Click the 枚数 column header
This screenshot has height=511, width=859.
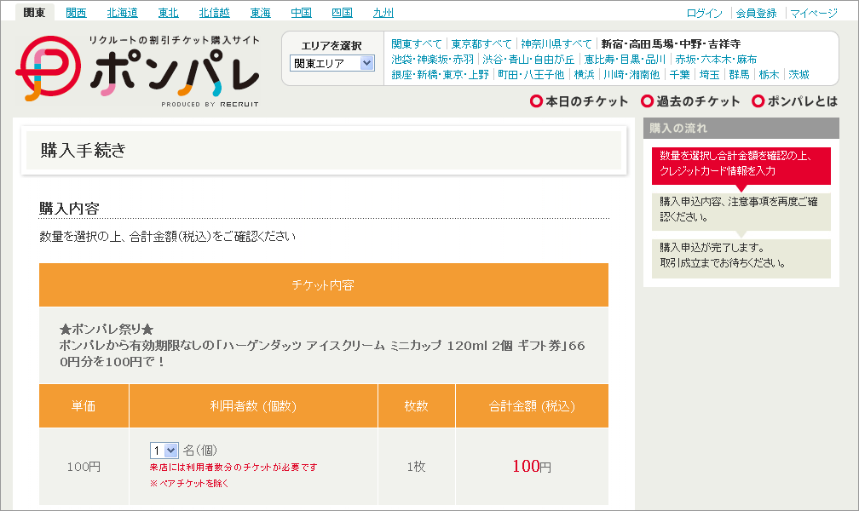tap(417, 406)
